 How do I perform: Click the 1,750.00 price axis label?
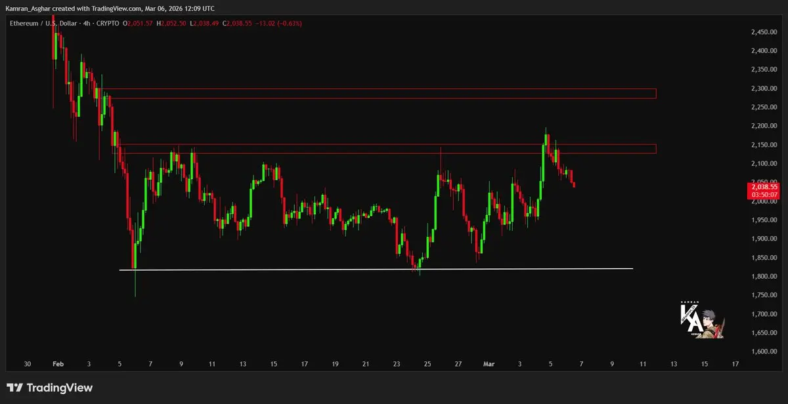pos(764,296)
